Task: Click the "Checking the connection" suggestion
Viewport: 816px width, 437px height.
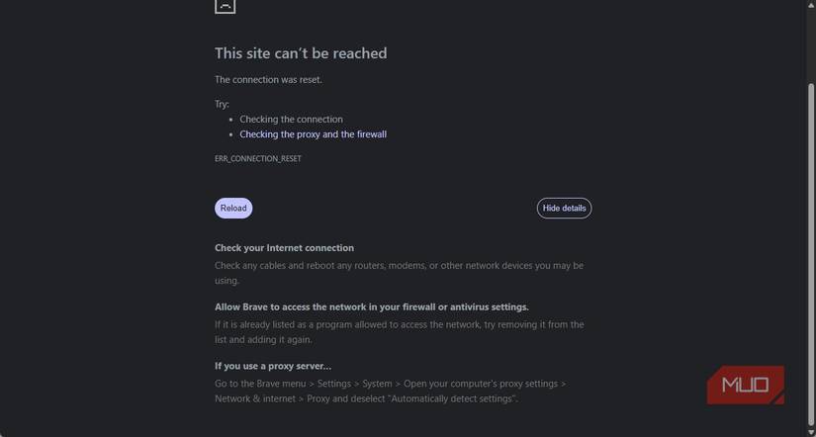Action: point(291,120)
